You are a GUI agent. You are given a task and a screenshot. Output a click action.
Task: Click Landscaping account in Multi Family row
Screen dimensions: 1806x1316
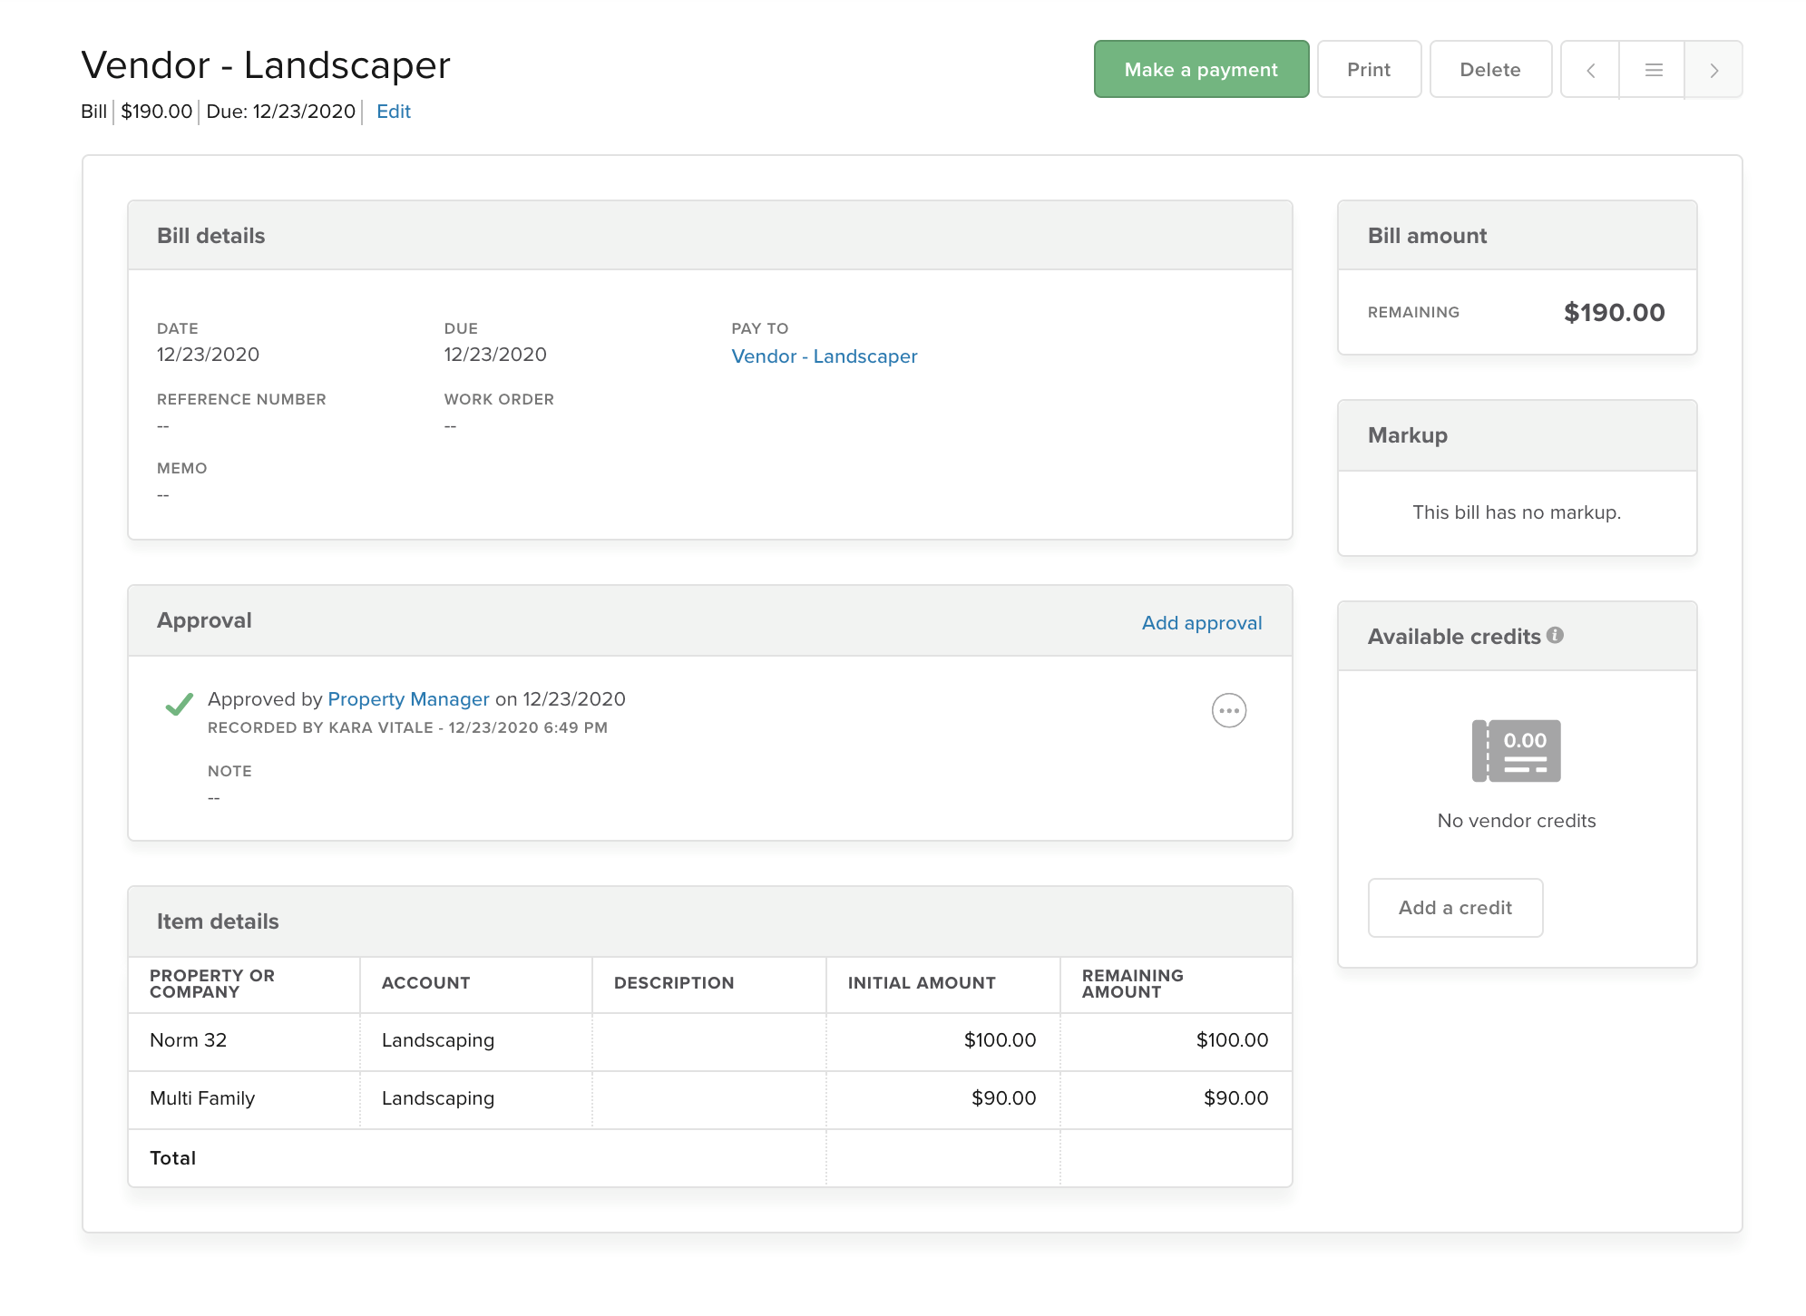(475, 1098)
